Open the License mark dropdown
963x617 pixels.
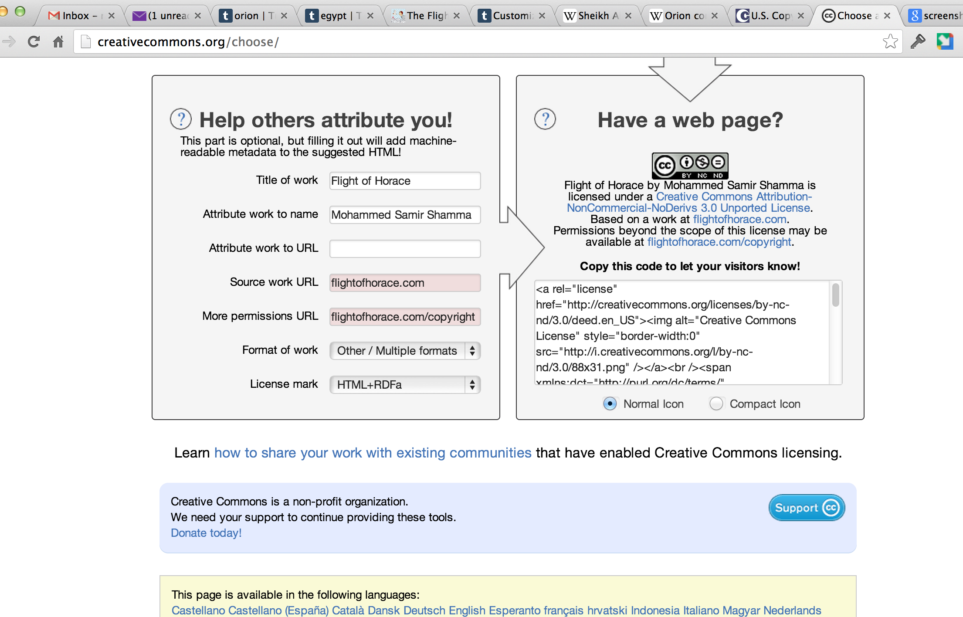click(x=405, y=385)
